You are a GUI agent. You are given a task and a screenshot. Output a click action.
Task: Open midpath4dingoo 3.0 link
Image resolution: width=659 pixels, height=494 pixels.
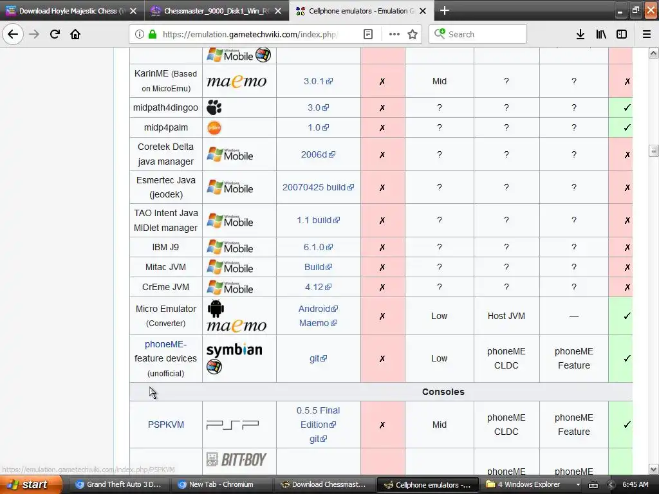click(318, 107)
